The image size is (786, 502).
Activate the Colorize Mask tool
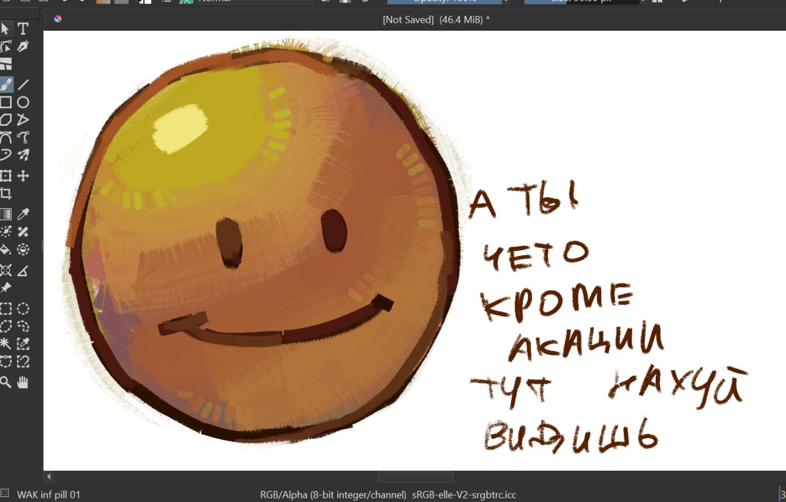click(6, 231)
